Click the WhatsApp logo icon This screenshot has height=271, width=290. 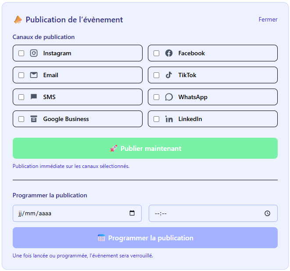[x=169, y=97]
